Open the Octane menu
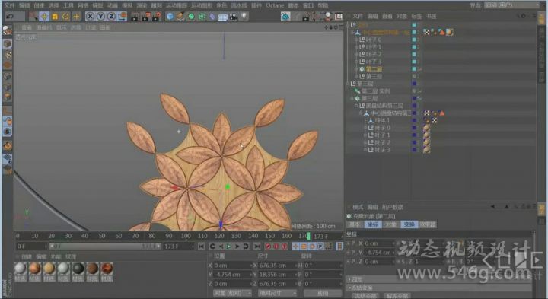This screenshot has width=548, height=299. click(x=275, y=5)
